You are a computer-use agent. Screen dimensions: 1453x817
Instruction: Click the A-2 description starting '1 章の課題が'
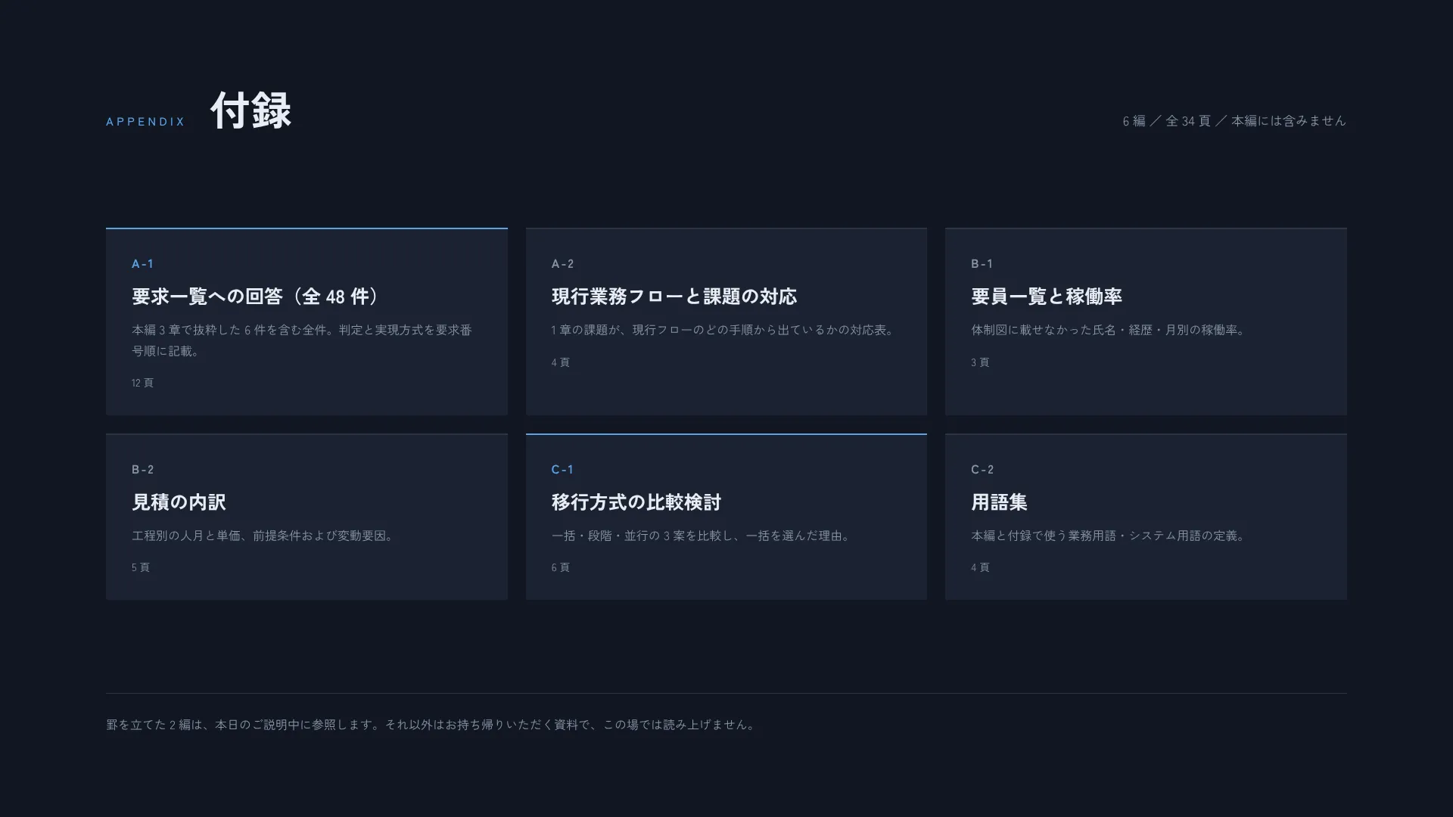pos(724,330)
